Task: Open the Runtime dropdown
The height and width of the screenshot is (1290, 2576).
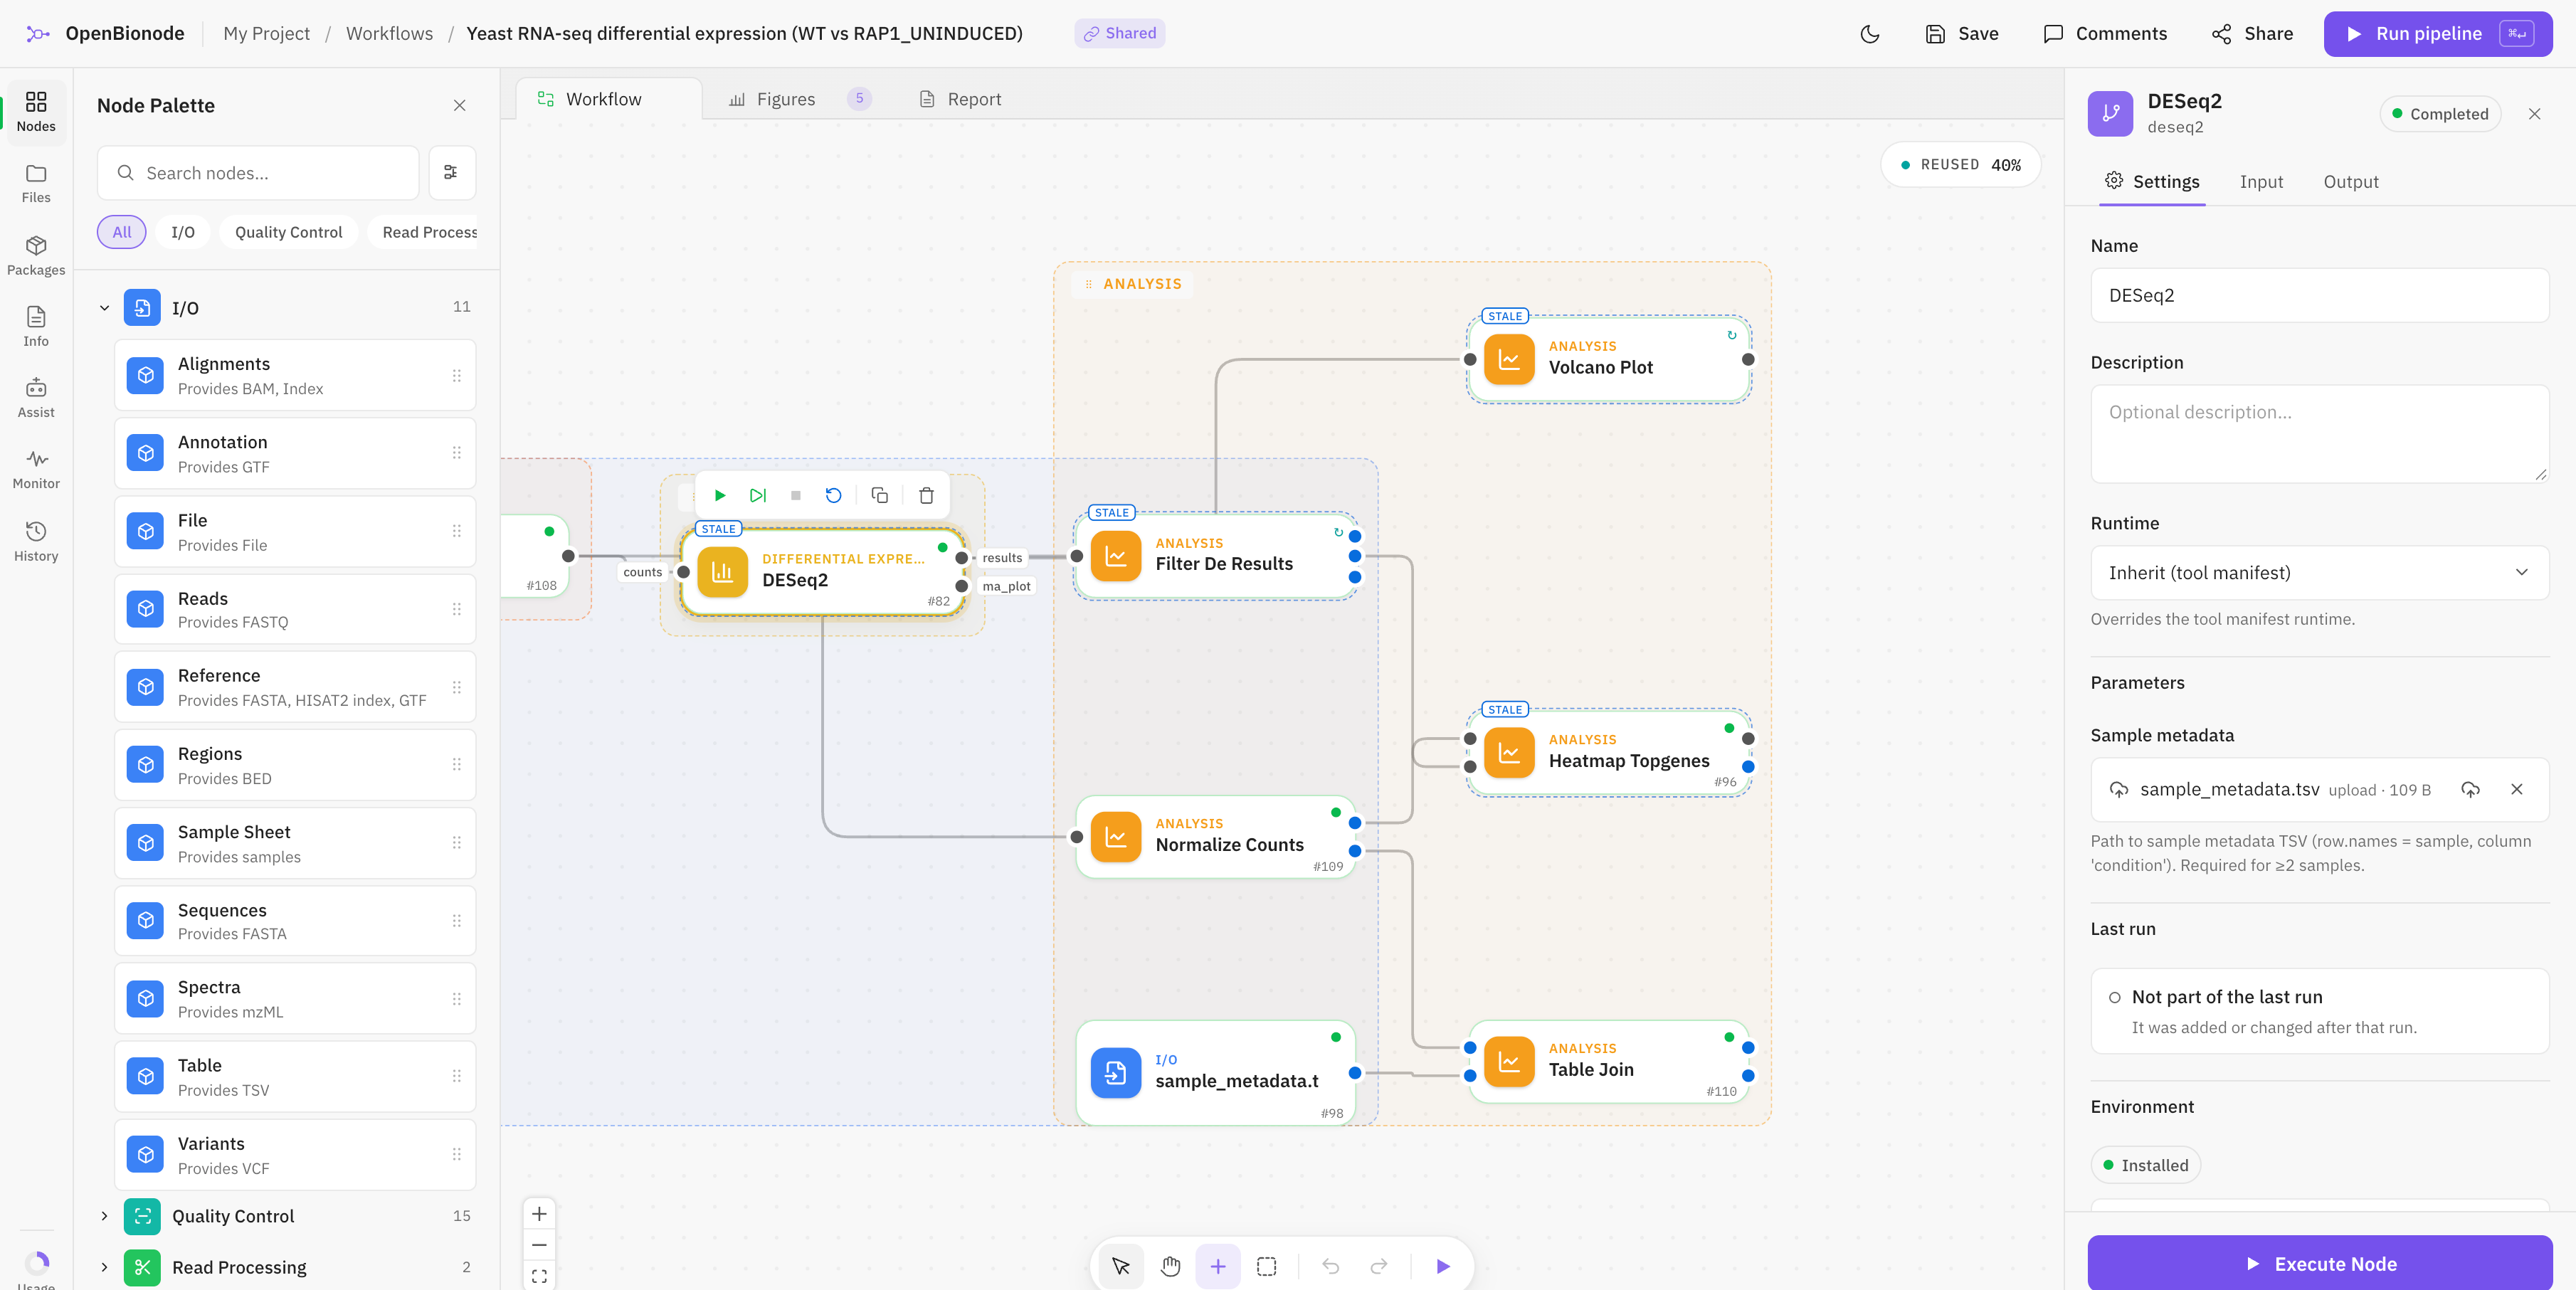Action: click(2319, 572)
